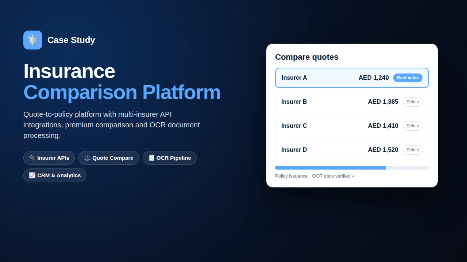This screenshot has width=467, height=262.
Task: Click the Insurer APIs tag label
Action: (53, 158)
